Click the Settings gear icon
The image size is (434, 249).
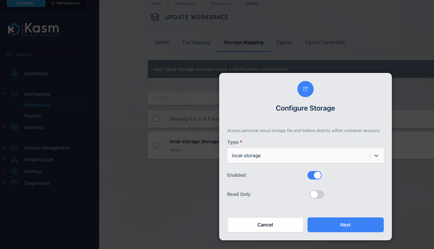point(15,171)
